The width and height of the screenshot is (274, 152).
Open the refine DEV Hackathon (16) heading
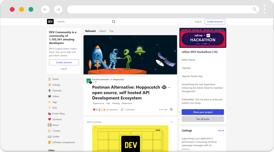pos(200,52)
